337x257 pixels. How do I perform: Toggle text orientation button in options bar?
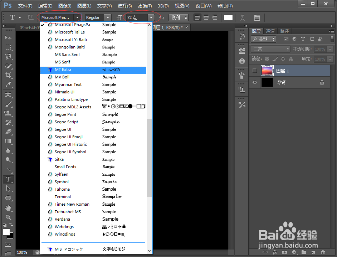30,17
